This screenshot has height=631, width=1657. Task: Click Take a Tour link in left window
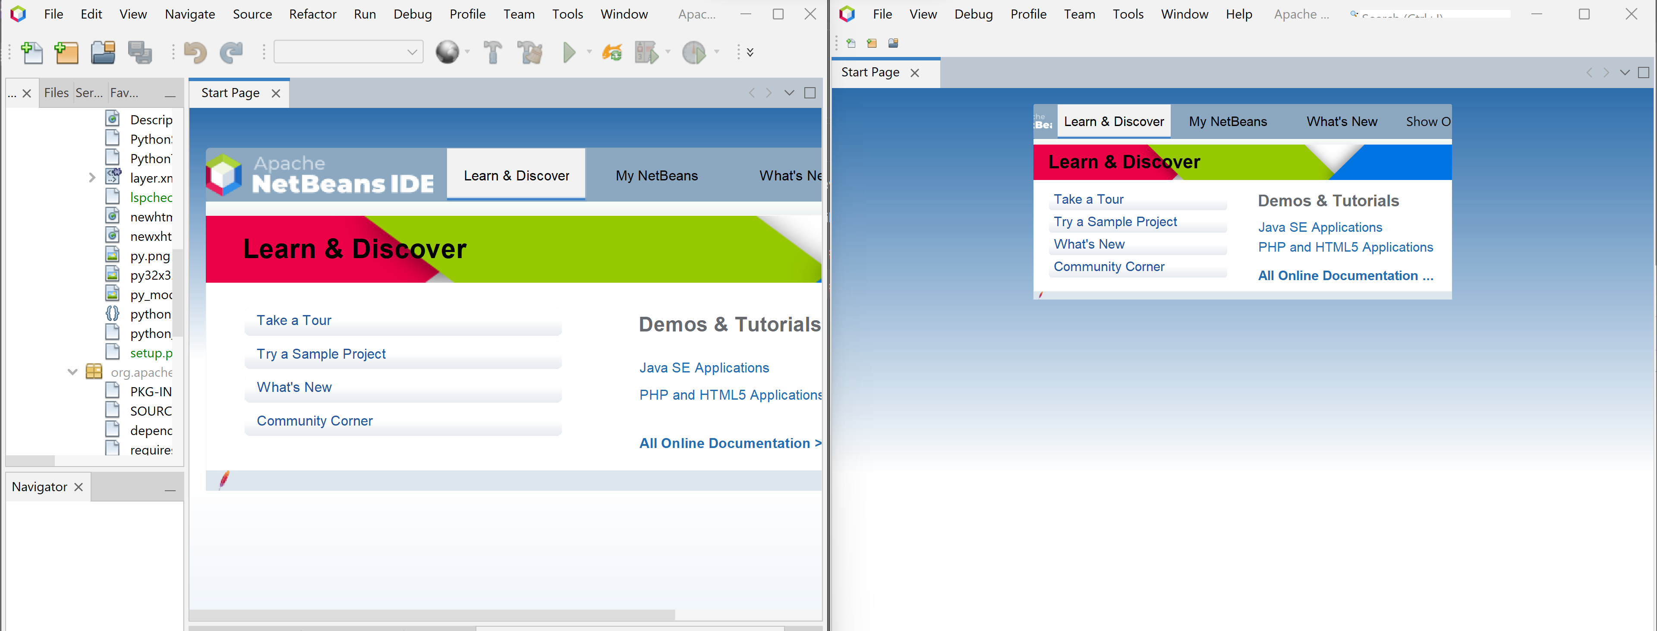[294, 320]
